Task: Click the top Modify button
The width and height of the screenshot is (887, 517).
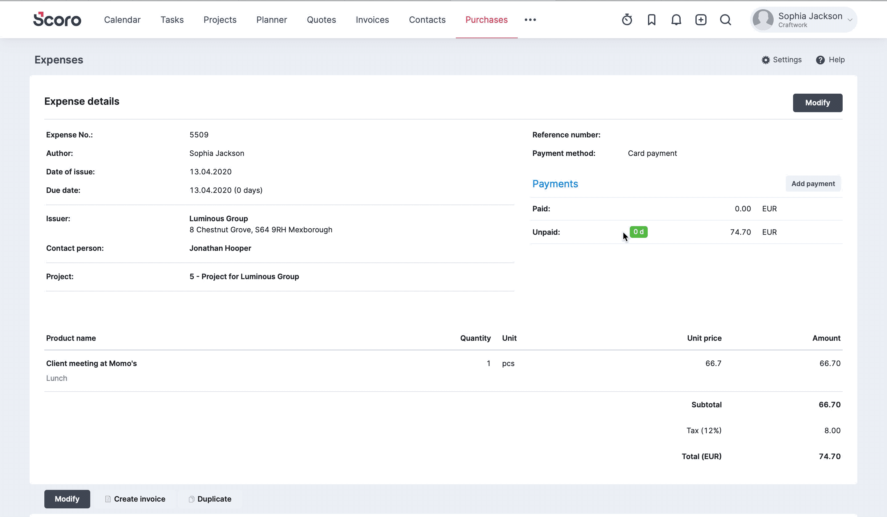Action: click(x=817, y=103)
